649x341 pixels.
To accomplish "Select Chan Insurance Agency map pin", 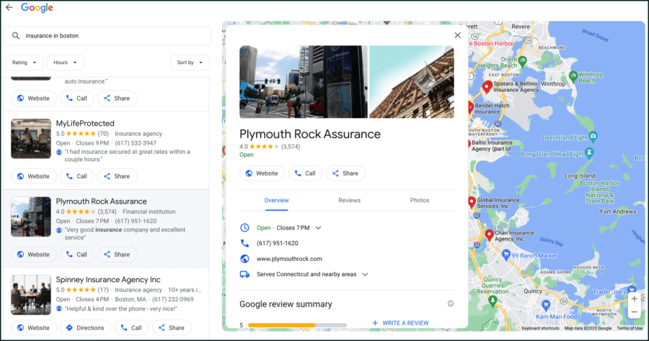I will click(x=489, y=235).
